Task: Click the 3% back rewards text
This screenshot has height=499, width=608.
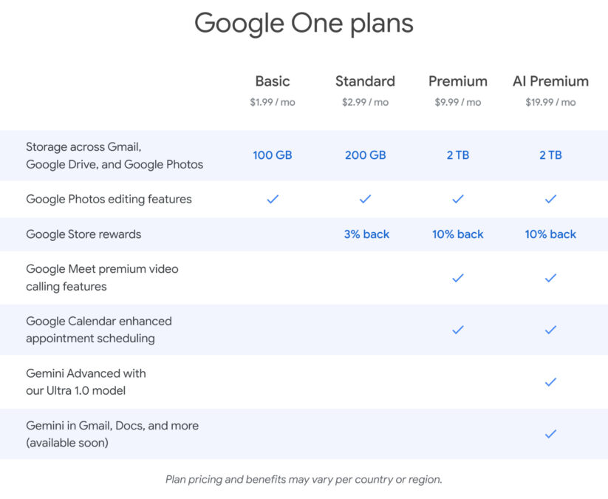Action: point(366,234)
